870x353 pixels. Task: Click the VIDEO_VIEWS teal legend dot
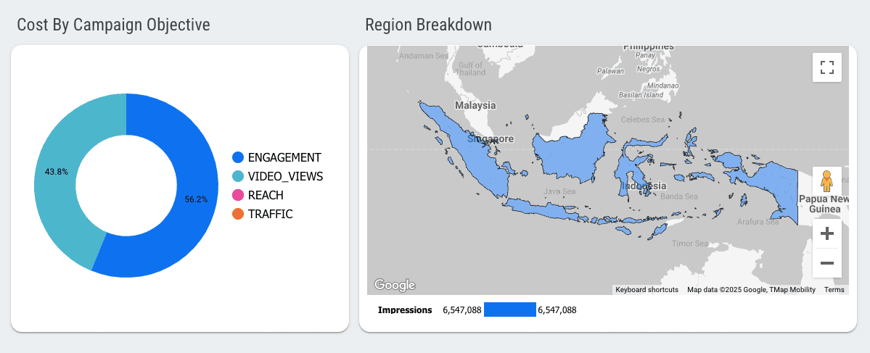[238, 176]
